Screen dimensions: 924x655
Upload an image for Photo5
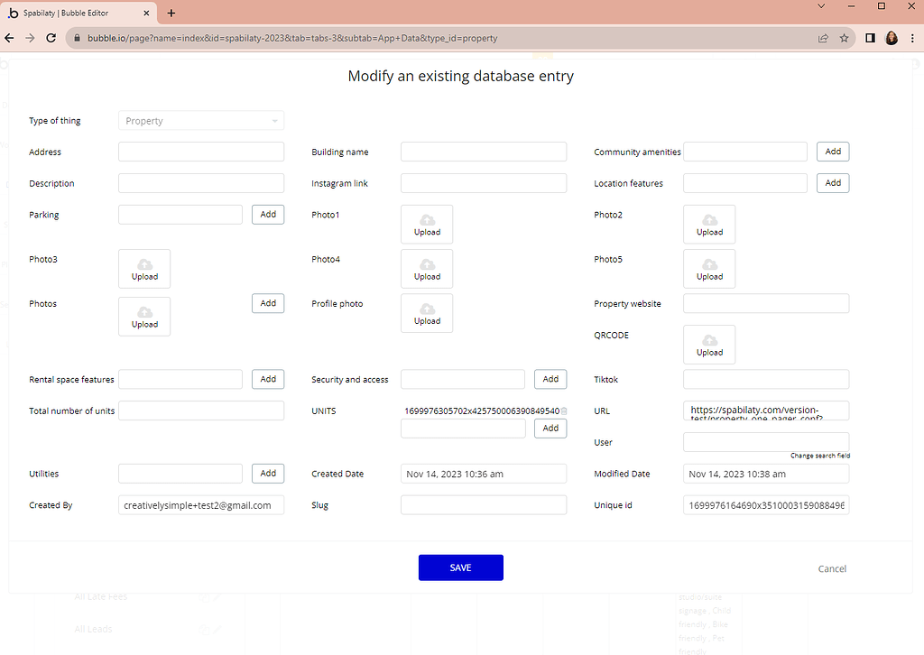point(708,268)
